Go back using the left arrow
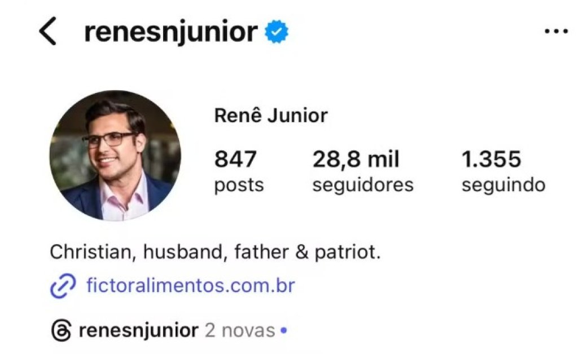 click(48, 31)
